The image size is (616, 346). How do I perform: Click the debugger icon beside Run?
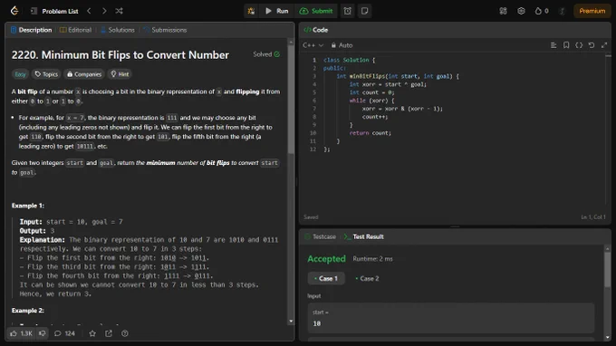click(x=251, y=11)
